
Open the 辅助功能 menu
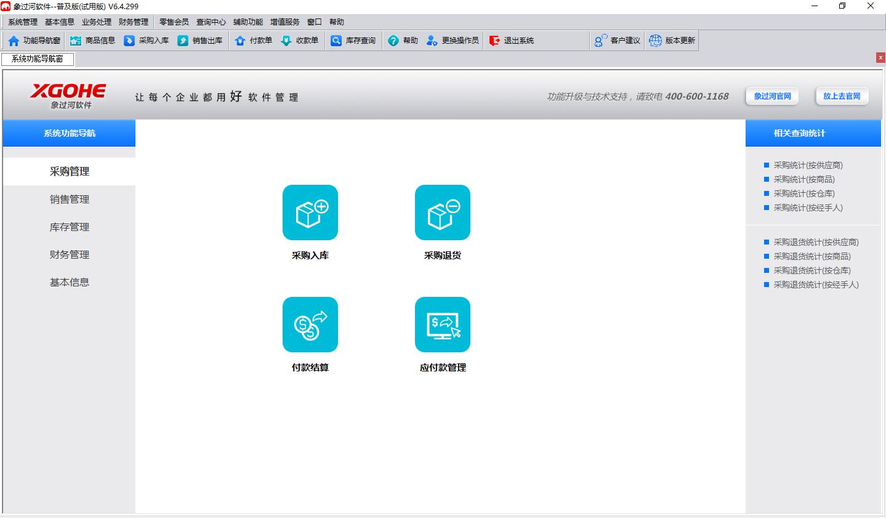(248, 22)
